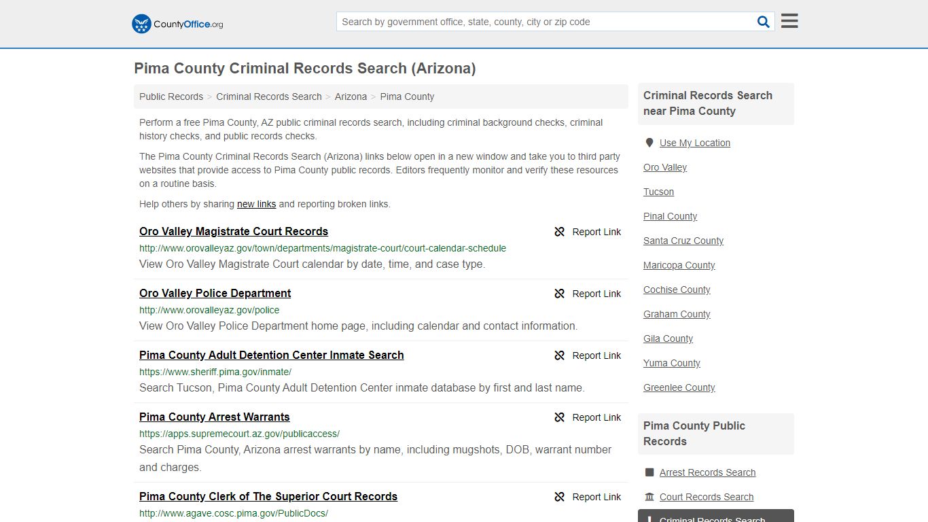Click broken-link icon for Pima County Arrest Warrants
Image resolution: width=928 pixels, height=522 pixels.
pos(560,417)
